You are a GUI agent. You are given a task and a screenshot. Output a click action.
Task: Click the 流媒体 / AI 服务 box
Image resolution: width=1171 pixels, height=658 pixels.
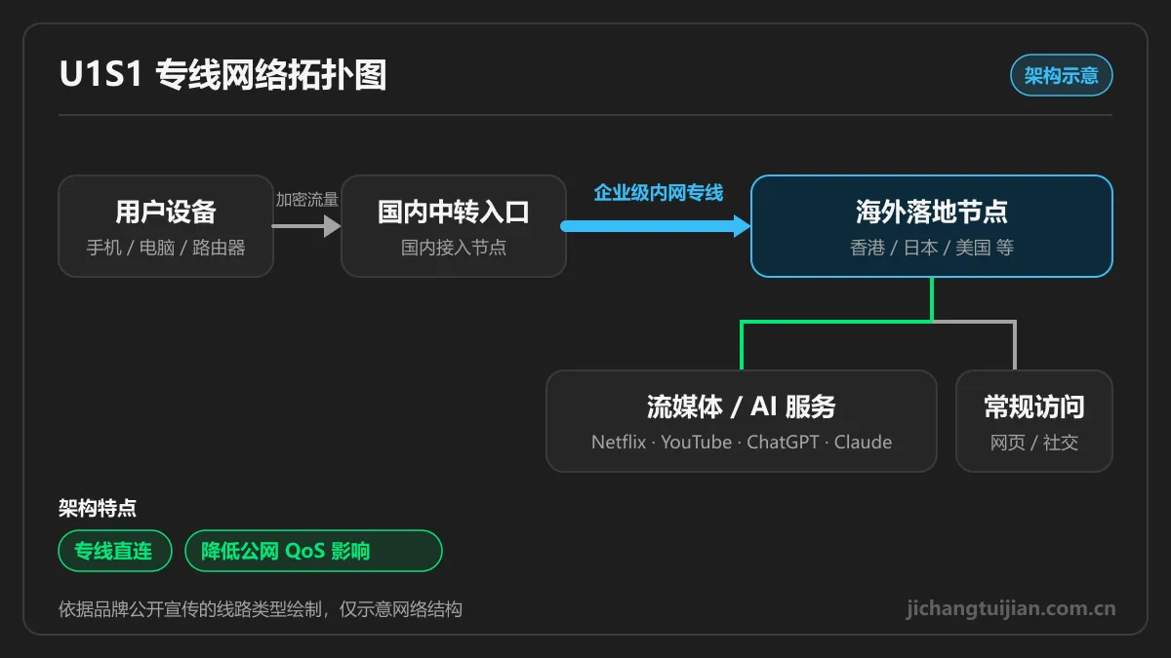click(x=742, y=421)
